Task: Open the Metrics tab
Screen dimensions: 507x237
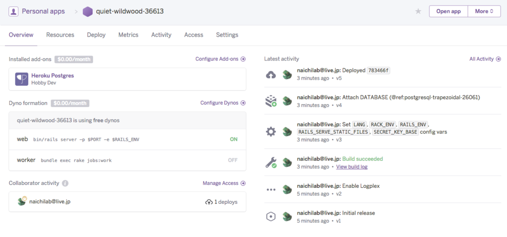Action: (x=128, y=35)
